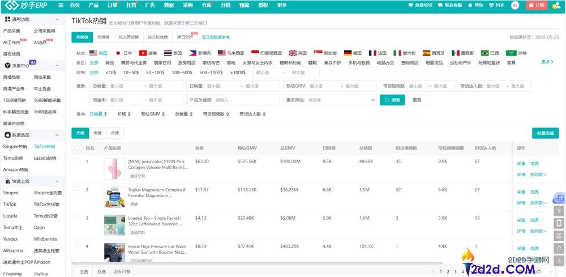Collapse the 通用功能 sidebar section

click(57, 19)
